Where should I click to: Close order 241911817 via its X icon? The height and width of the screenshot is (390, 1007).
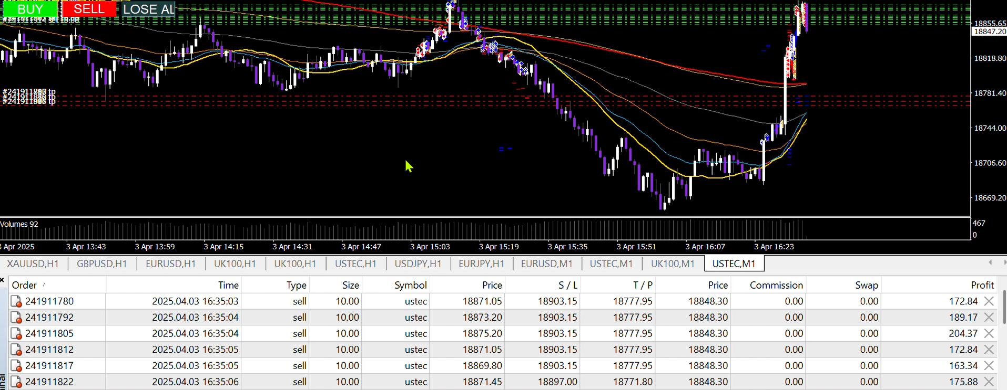(x=989, y=365)
